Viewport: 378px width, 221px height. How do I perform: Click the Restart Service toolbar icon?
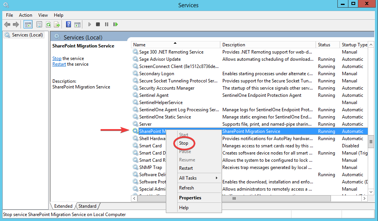[x=115, y=24]
